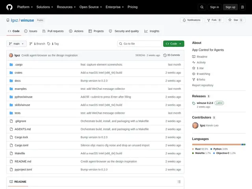
Task: Click the Sign in button
Action: coord(214,7)
